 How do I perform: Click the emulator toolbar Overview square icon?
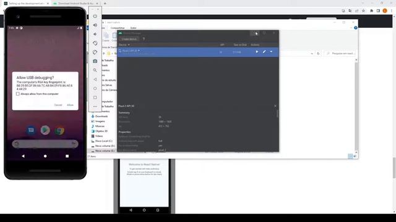[95, 97]
